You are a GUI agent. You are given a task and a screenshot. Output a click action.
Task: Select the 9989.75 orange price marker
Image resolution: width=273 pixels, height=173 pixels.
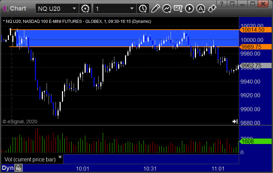pos(256,47)
